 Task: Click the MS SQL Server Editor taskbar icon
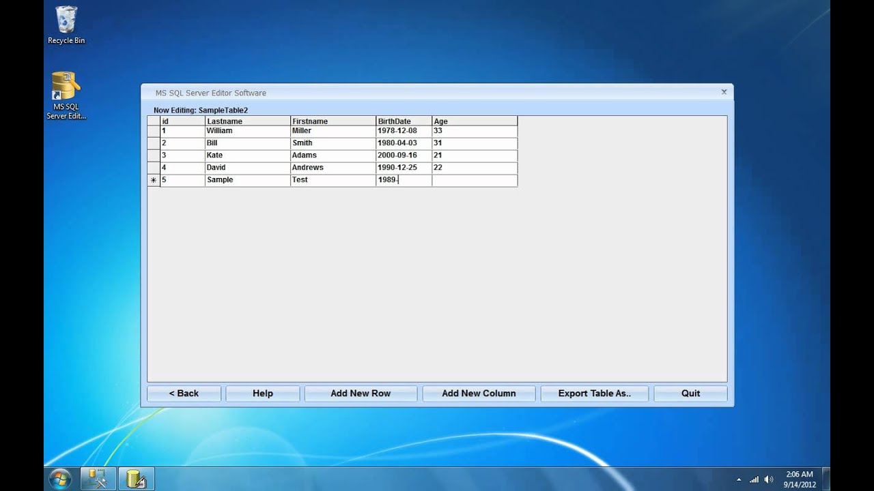(x=137, y=479)
